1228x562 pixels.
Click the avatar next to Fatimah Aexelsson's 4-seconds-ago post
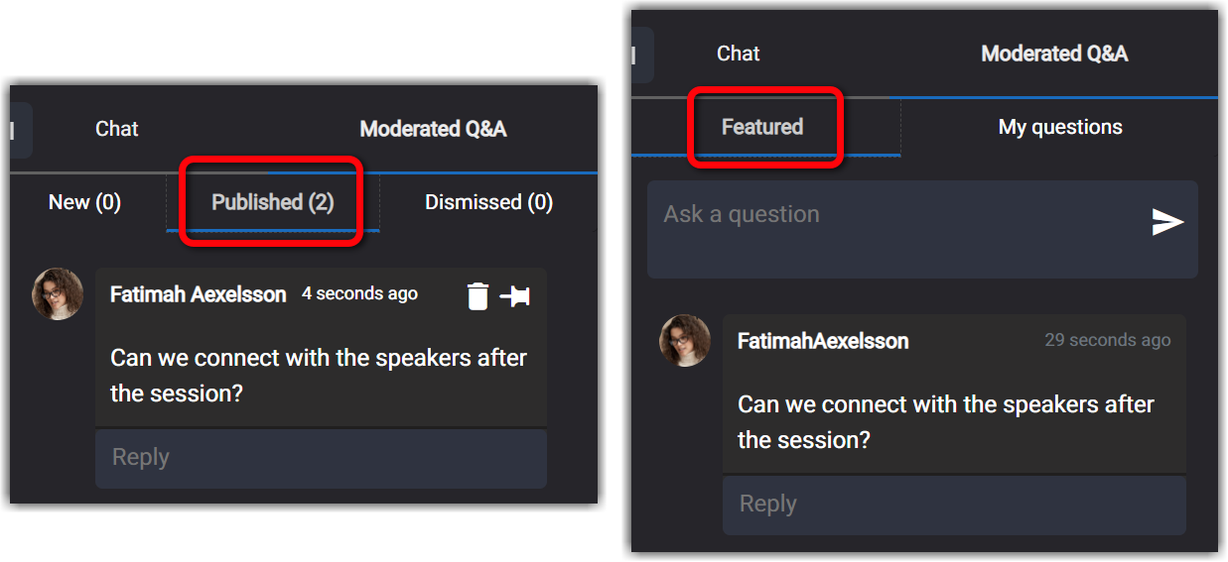click(58, 293)
